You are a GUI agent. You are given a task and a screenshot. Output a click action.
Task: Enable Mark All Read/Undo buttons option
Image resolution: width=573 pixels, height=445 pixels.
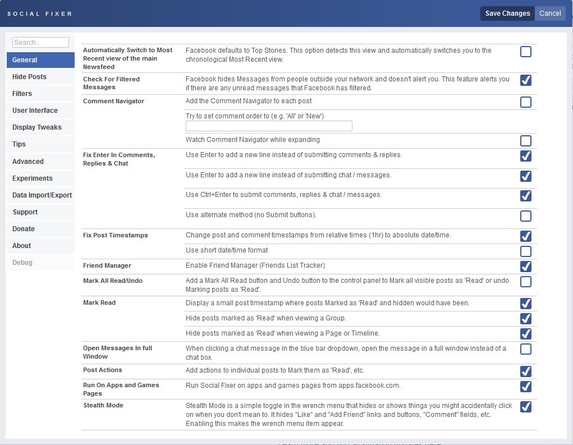(525, 282)
